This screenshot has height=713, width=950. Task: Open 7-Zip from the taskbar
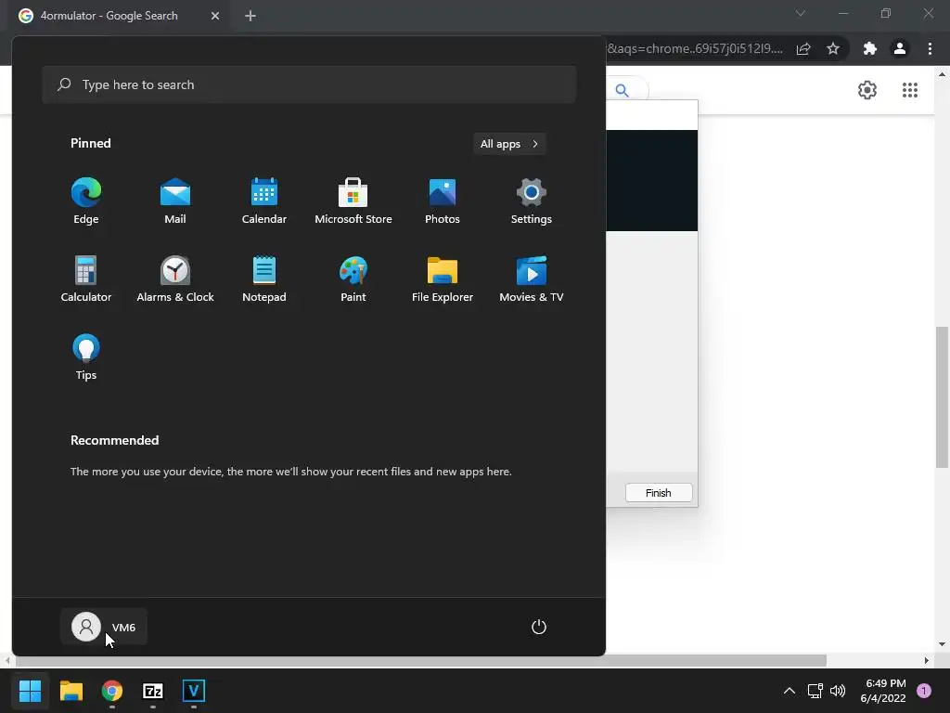coord(153,691)
